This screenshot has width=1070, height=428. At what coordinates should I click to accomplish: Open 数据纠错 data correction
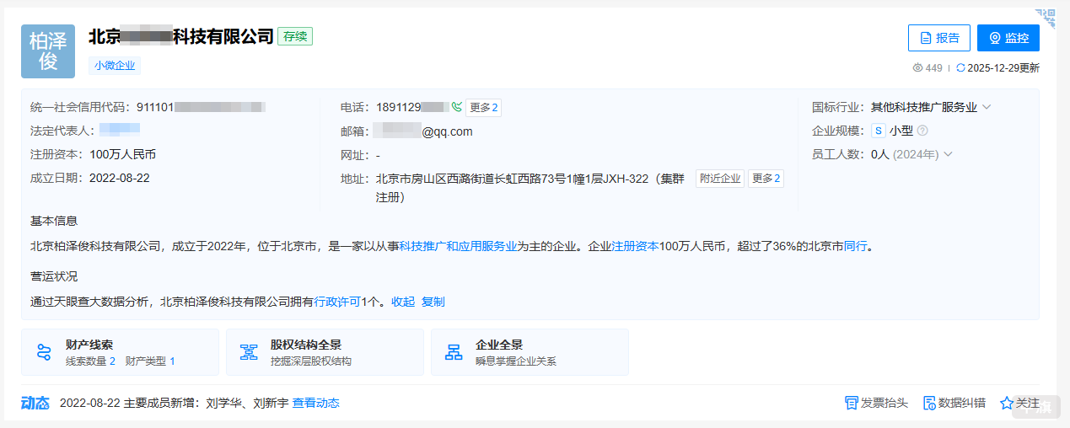(954, 404)
